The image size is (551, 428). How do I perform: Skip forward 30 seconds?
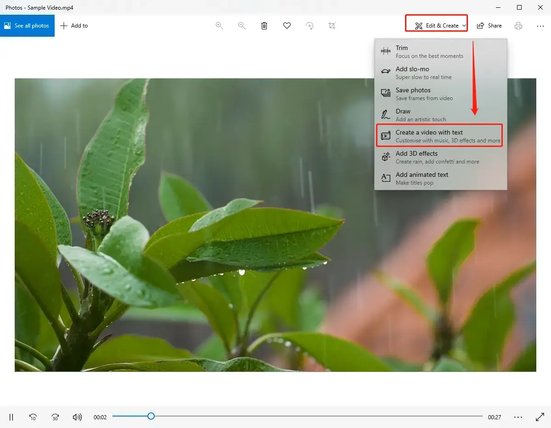coord(55,417)
